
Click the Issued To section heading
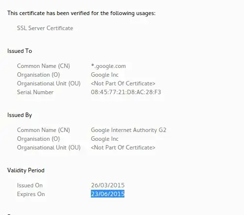[x=19, y=51]
